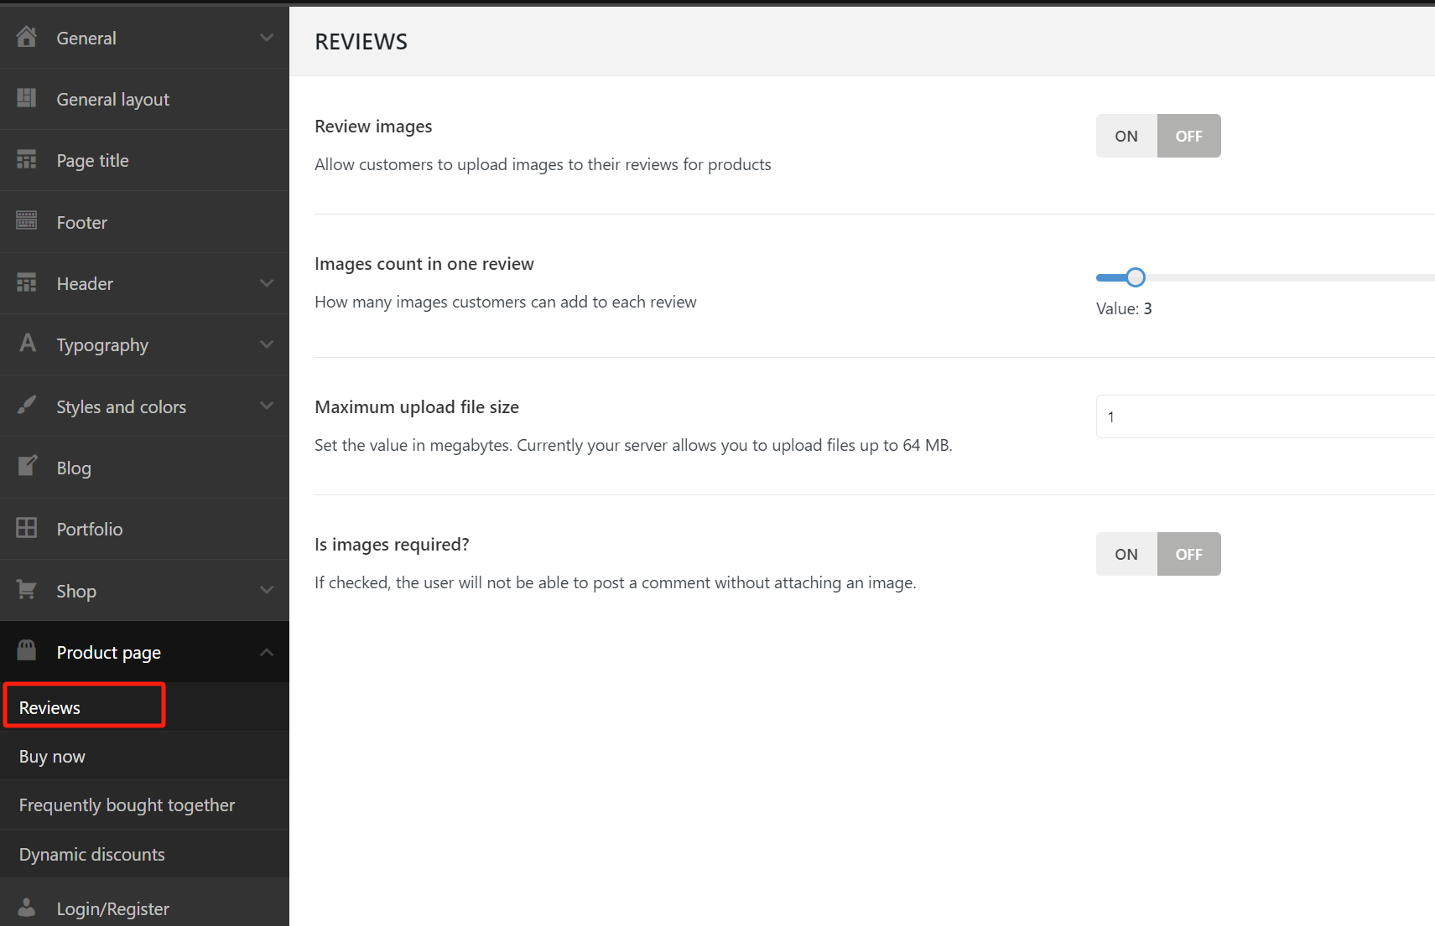Click the pencil-on-paper Blog icon
The height and width of the screenshot is (926, 1435).
[x=27, y=466]
